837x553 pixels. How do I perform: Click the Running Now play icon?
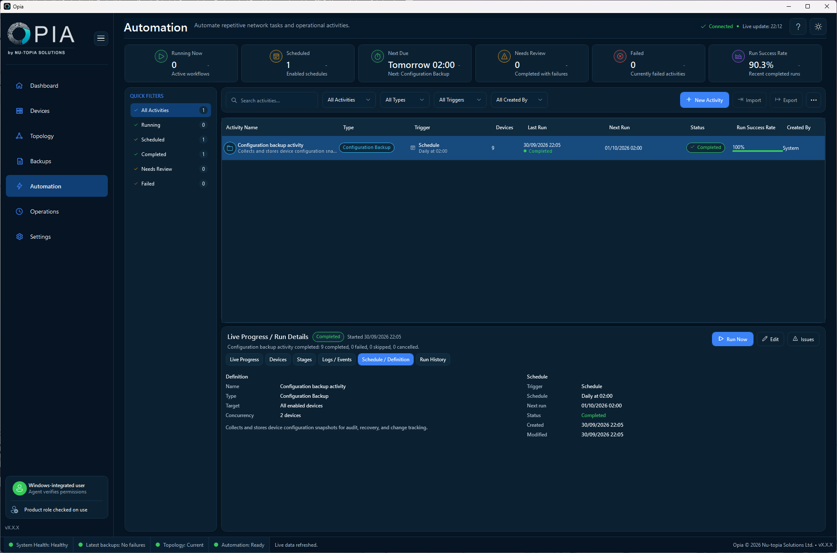(x=161, y=56)
